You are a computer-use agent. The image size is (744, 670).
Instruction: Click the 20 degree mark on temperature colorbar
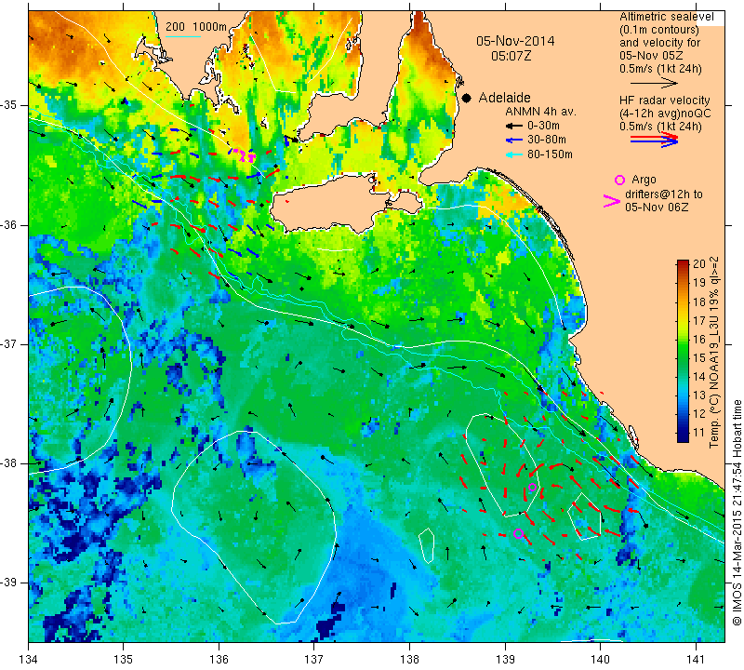[699, 264]
